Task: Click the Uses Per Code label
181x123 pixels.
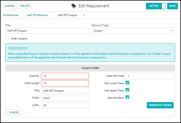Action: tap(115, 76)
